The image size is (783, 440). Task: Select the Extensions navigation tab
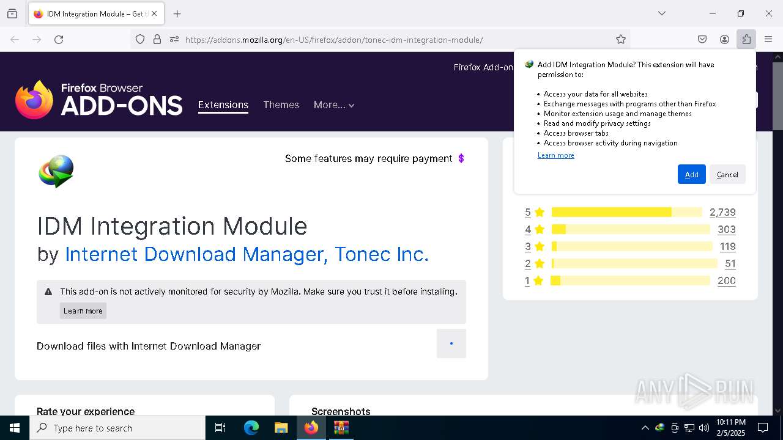(223, 105)
